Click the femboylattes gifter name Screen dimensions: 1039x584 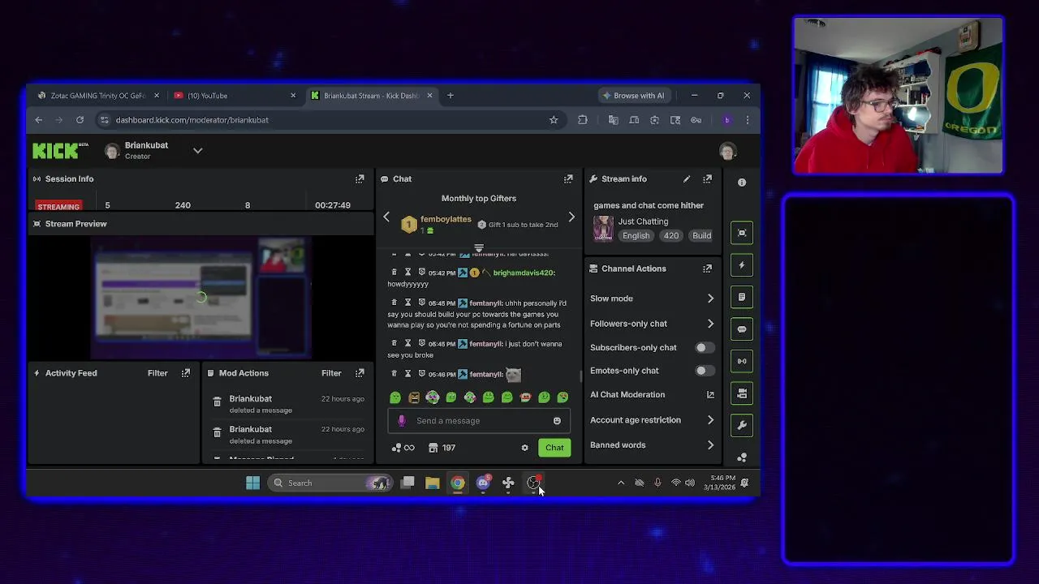(x=446, y=219)
